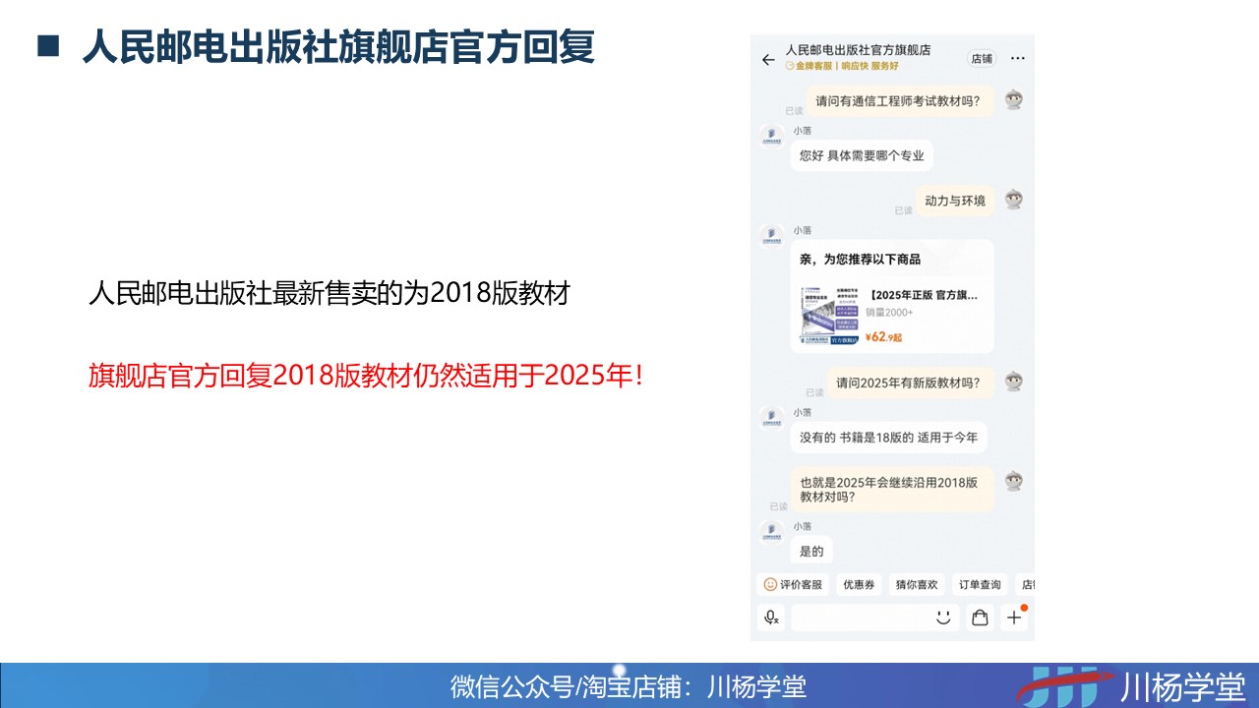The width and height of the screenshot is (1259, 708).
Task: Open the three-dot more options menu
Action: point(1017,59)
